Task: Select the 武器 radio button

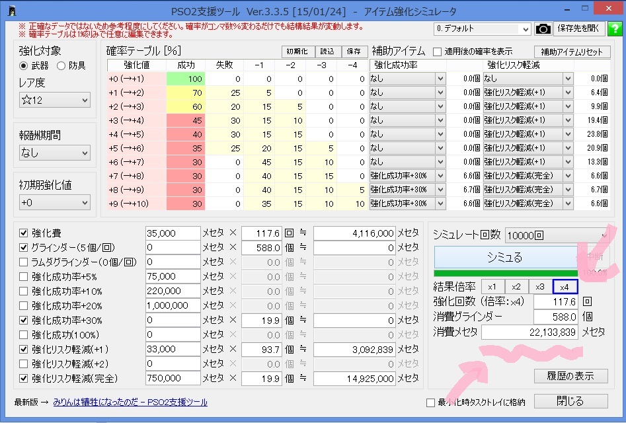Action: [x=24, y=65]
